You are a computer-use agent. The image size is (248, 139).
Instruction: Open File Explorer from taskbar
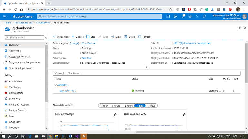tap(57, 136)
